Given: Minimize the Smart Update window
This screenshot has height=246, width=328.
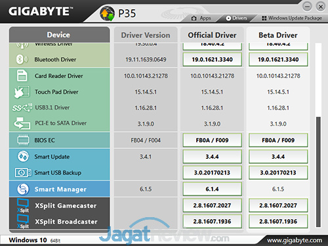Looking at the screenshot, I should tap(307, 7).
